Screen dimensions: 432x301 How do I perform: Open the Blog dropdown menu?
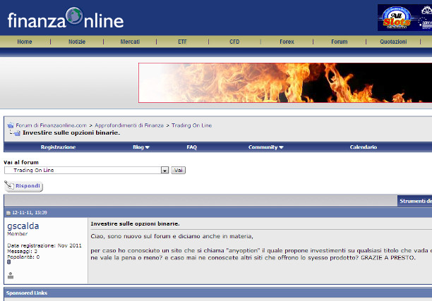[x=141, y=147]
